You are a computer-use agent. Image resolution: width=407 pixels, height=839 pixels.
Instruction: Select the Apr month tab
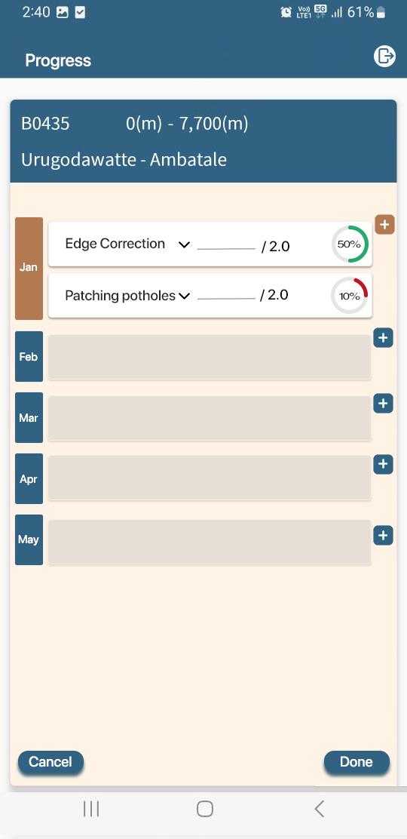29,479
